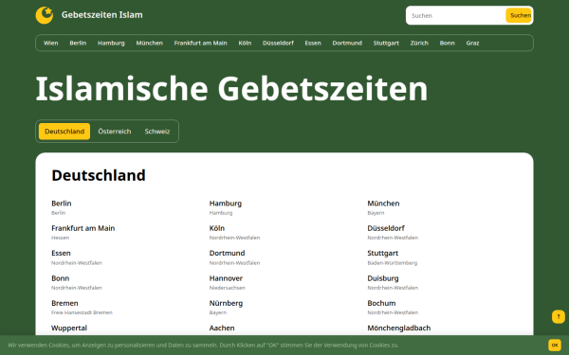
Task: Click the scroll-to-top arrow button
Action: [559, 316]
